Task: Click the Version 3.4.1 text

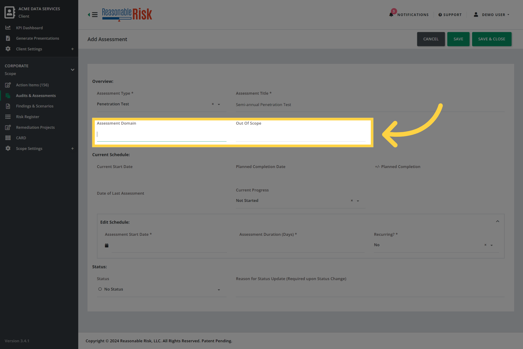Action: (x=17, y=341)
